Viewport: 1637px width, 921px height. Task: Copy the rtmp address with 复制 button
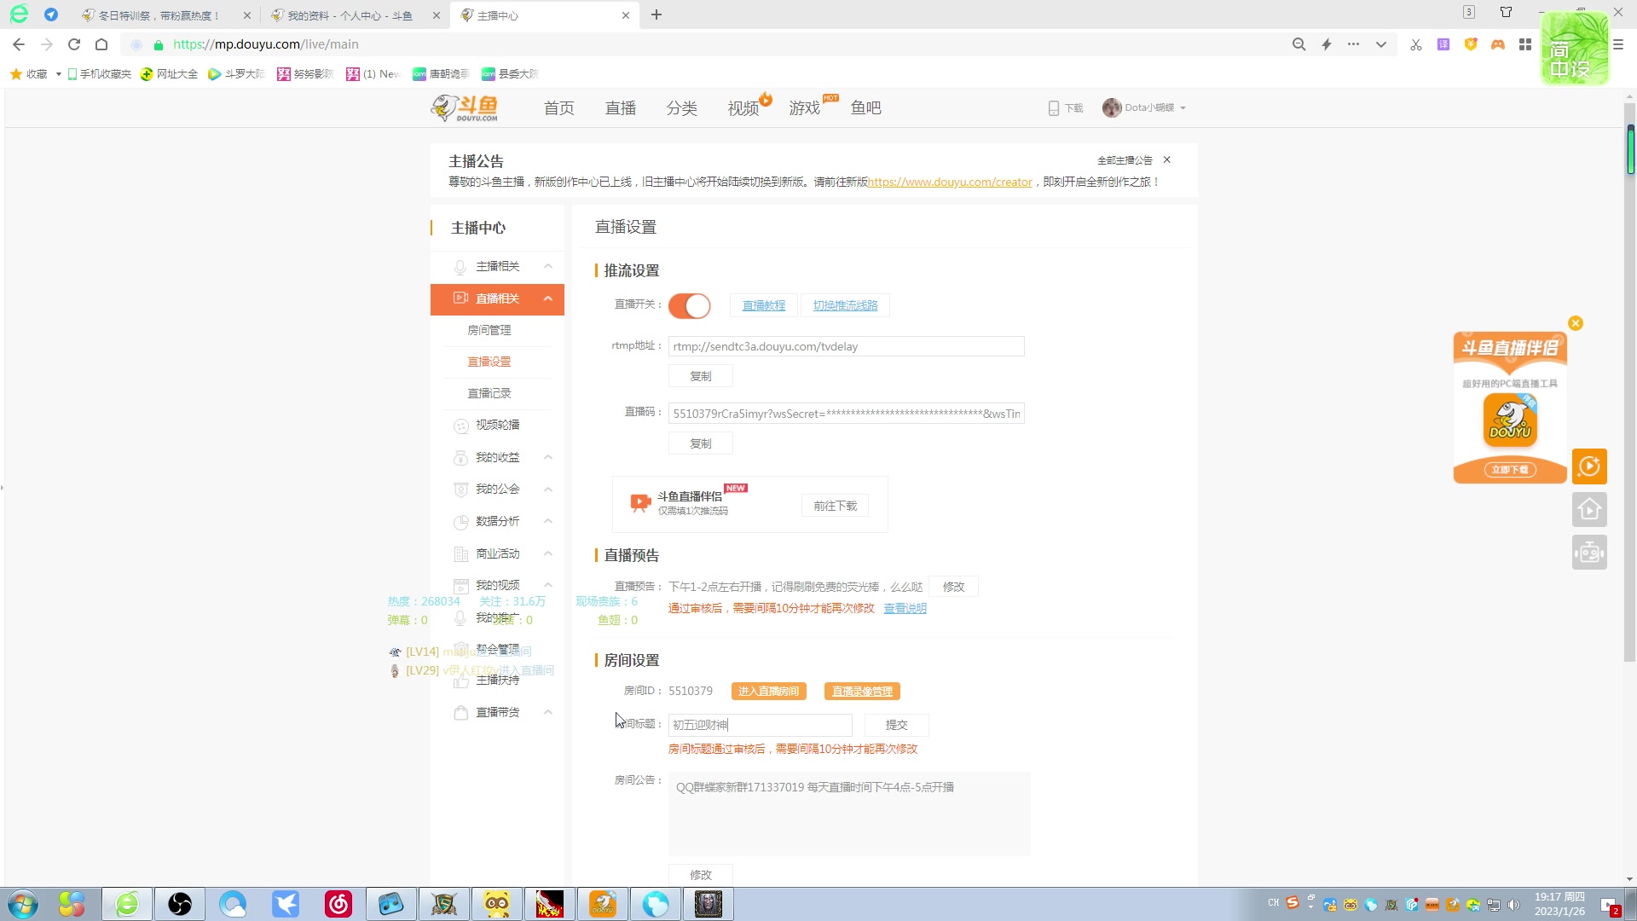pos(701,376)
